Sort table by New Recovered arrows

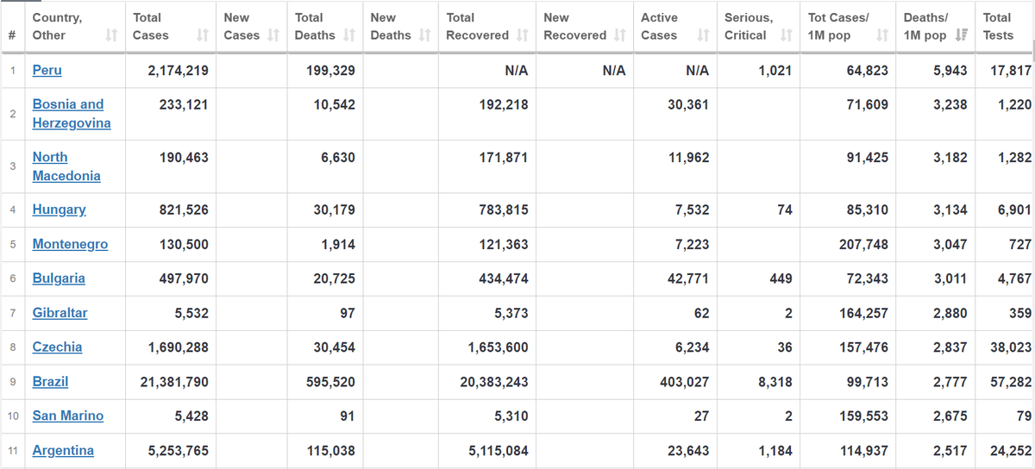pyautogui.click(x=619, y=35)
